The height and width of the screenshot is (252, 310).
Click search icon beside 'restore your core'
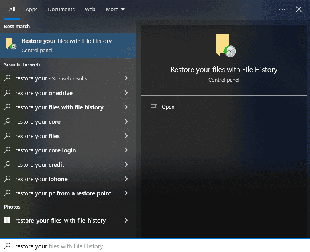point(7,121)
